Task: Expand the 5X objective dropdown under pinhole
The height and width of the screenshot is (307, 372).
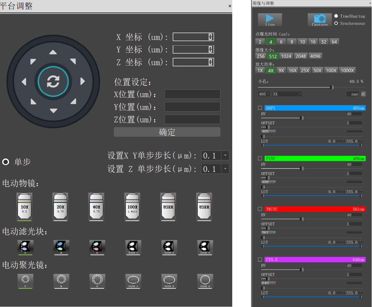Action: [x=300, y=94]
